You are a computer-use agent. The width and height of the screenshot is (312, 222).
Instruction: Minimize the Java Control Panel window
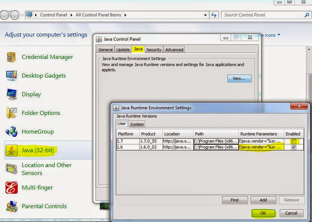(x=226, y=37)
